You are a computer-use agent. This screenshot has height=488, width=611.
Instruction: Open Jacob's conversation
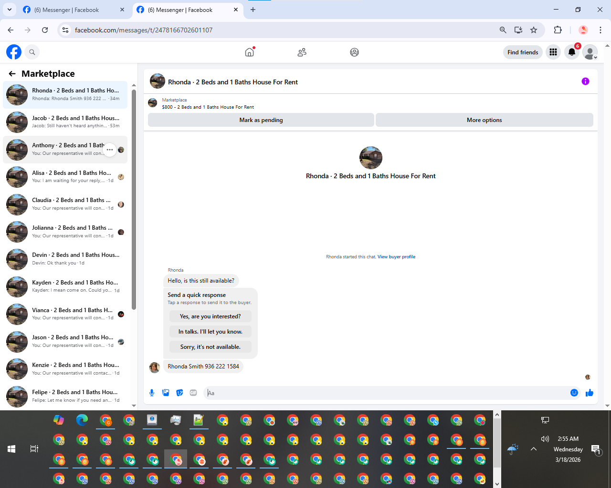[x=65, y=122]
